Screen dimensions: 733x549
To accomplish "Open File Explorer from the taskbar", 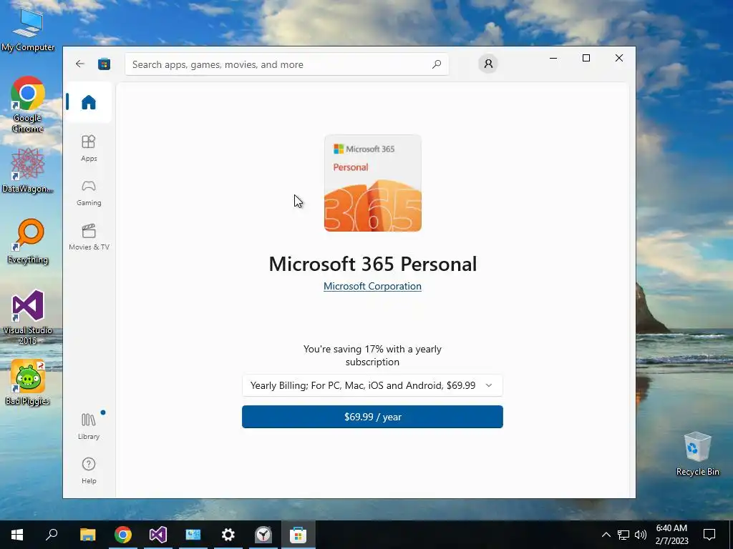I will 87,535.
